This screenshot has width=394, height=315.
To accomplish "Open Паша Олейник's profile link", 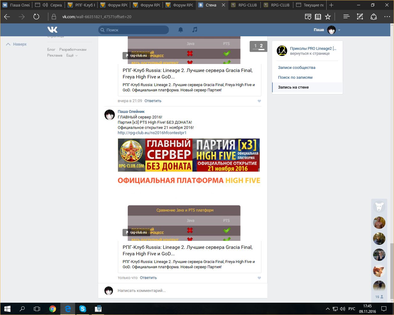I will pyautogui.click(x=131, y=112).
